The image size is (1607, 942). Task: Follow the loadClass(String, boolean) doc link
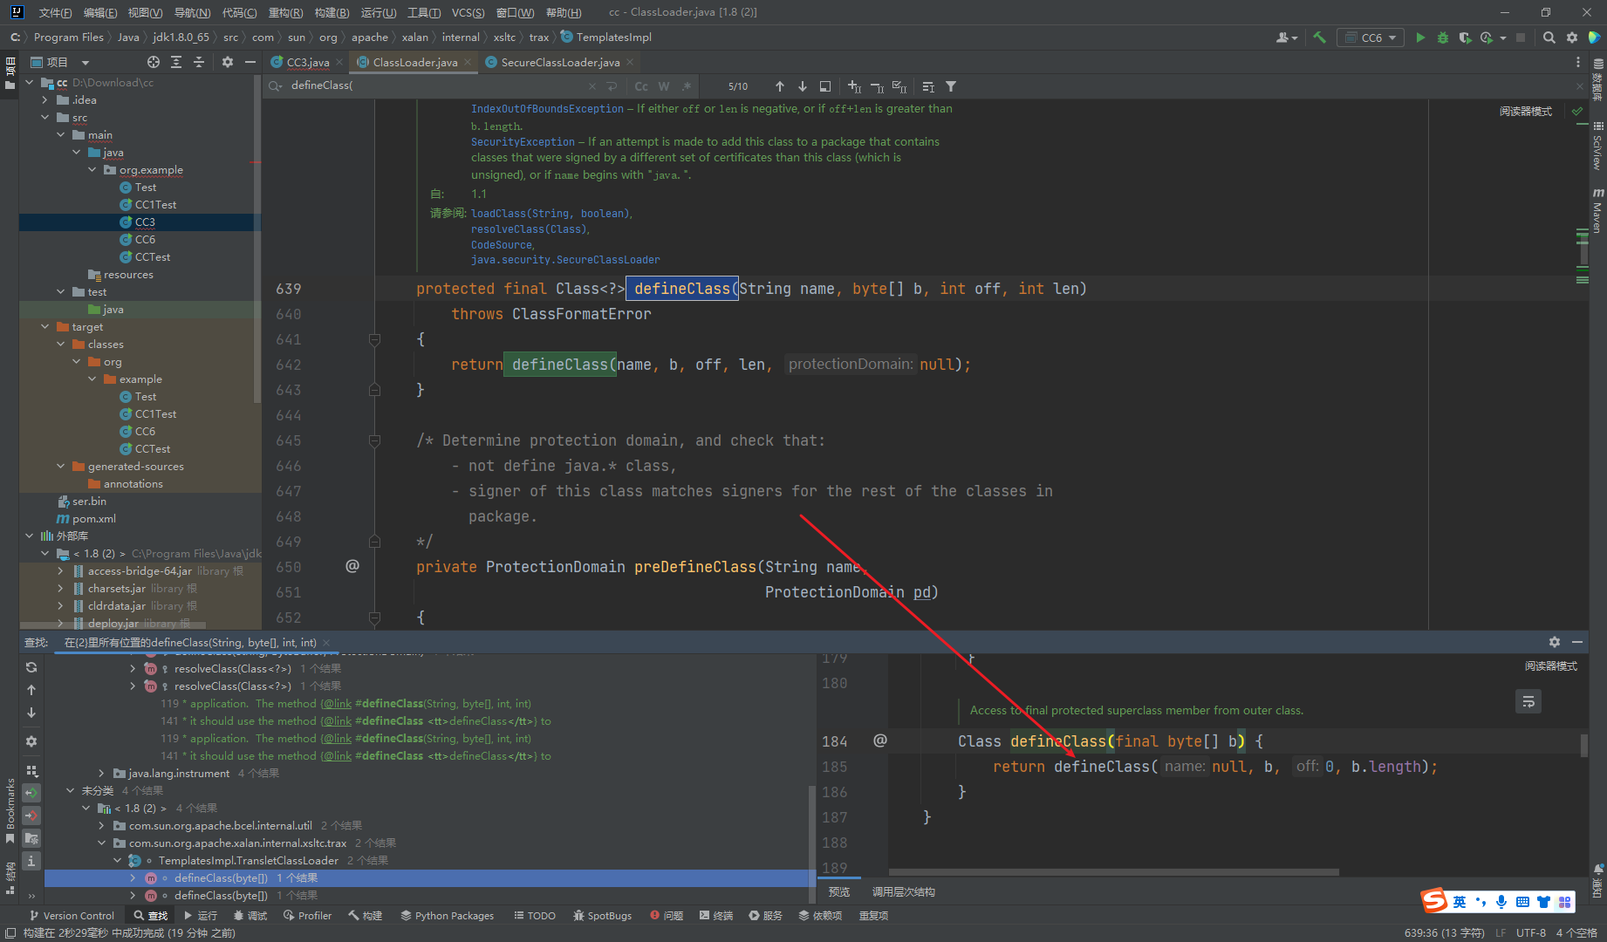pos(550,214)
